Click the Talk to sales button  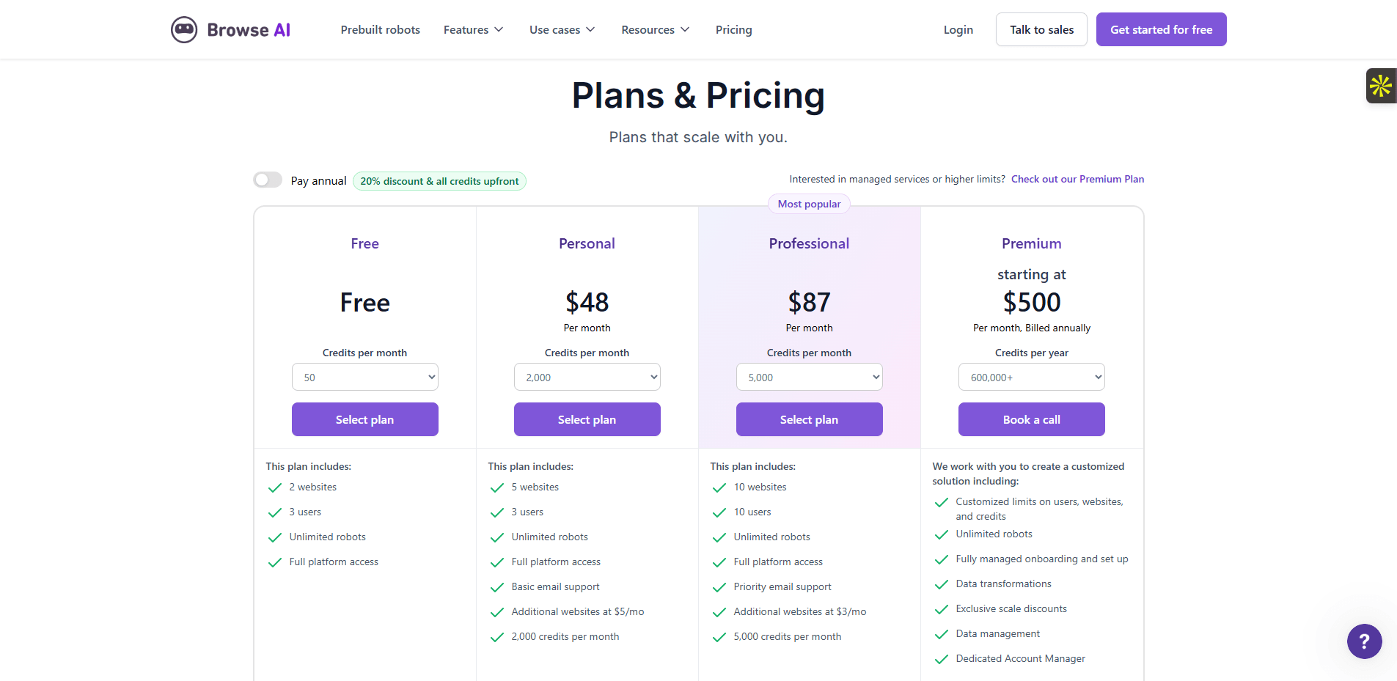[x=1041, y=30]
